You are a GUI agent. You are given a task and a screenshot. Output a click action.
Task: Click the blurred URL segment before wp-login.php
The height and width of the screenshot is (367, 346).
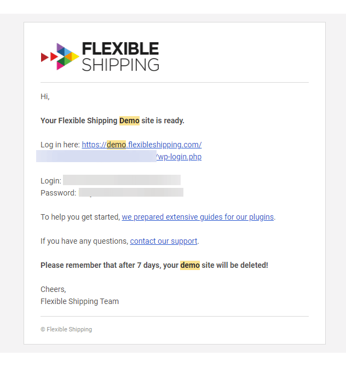point(96,156)
